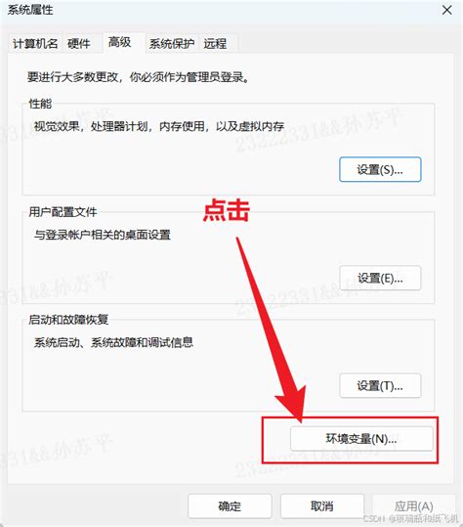Click the 应用(A) apply button
The image size is (463, 527).
pos(413,506)
